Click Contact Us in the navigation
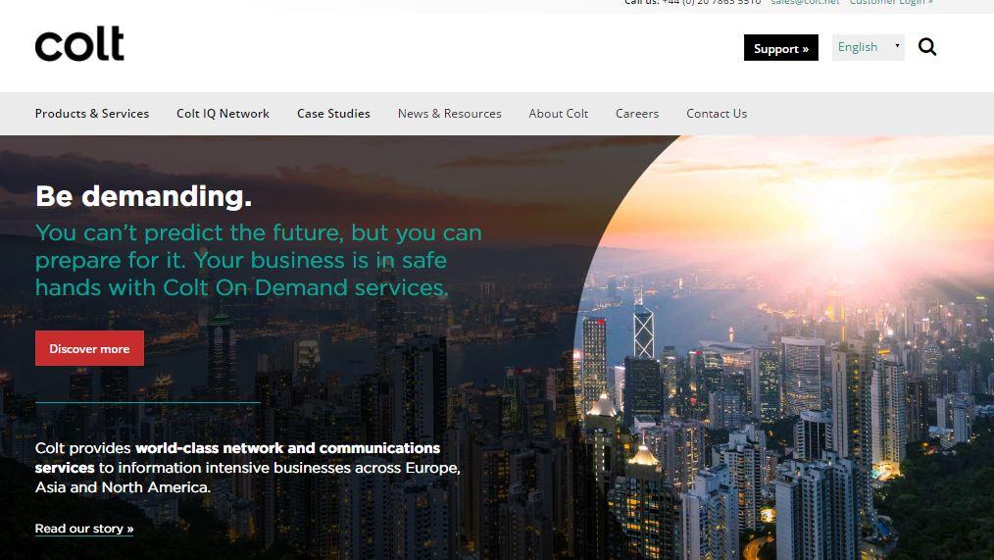Image resolution: width=994 pixels, height=560 pixels. pos(717,114)
